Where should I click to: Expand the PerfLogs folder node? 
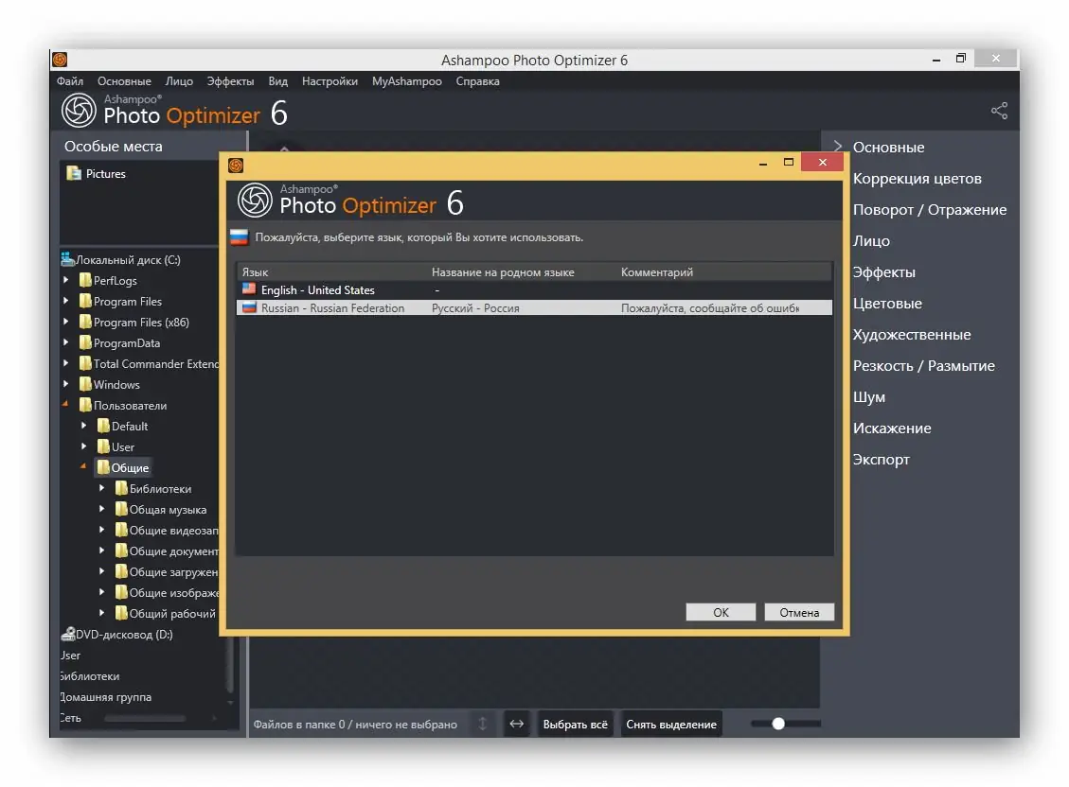coord(66,280)
